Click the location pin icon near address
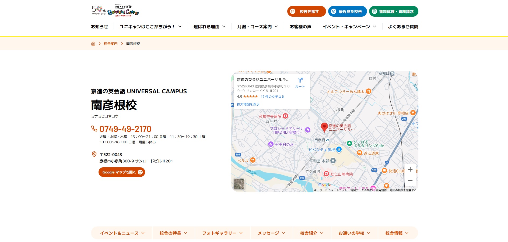Image resolution: width=508 pixels, height=242 pixels. pyautogui.click(x=94, y=154)
